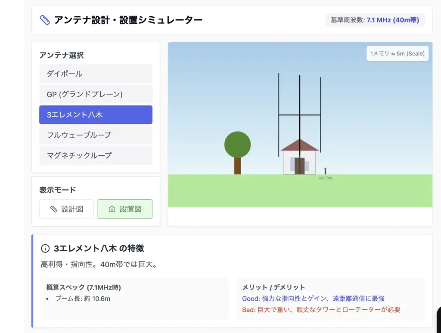Click the green tree in the installation view
The width and height of the screenshot is (441, 333).
click(237, 146)
